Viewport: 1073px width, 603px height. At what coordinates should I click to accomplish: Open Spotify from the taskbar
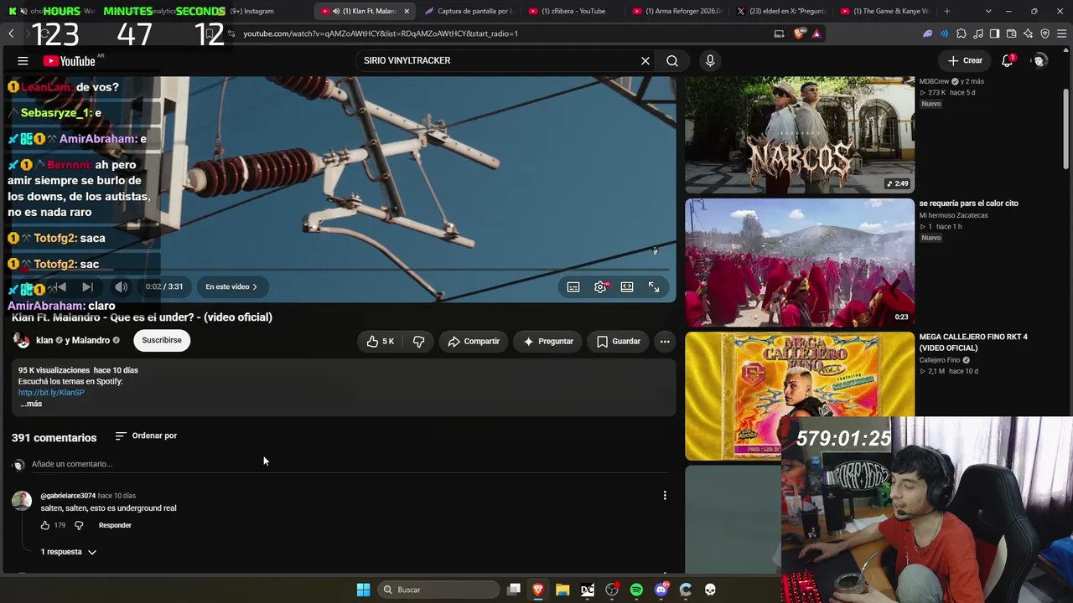[636, 590]
